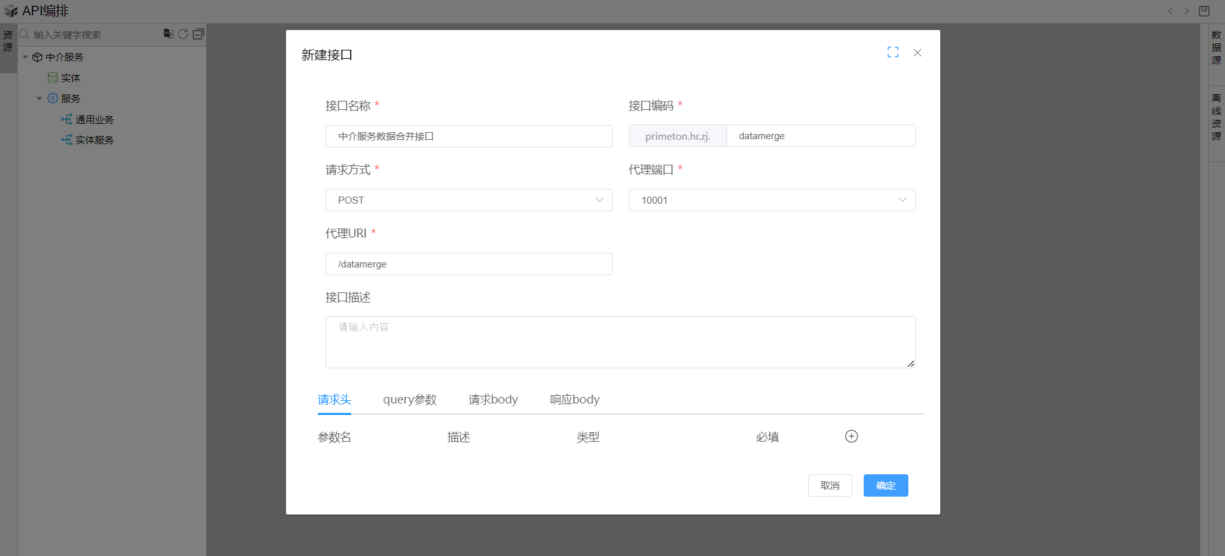The image size is (1225, 556).
Task: Click the save icon at top right
Action: (x=1204, y=11)
